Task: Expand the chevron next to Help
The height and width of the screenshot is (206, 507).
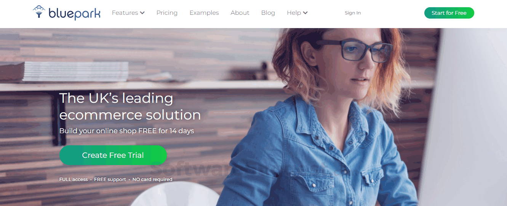Action: point(305,13)
